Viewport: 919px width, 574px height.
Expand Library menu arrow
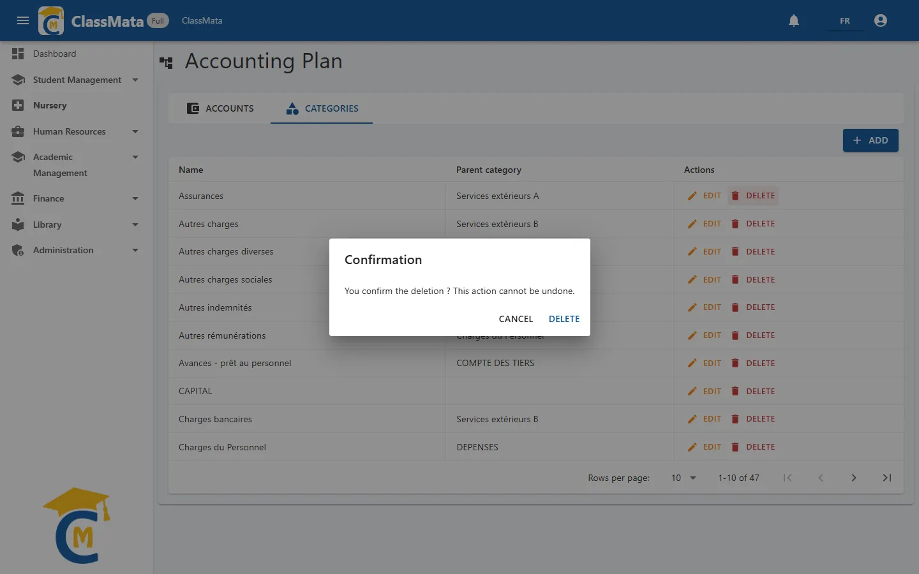click(135, 224)
